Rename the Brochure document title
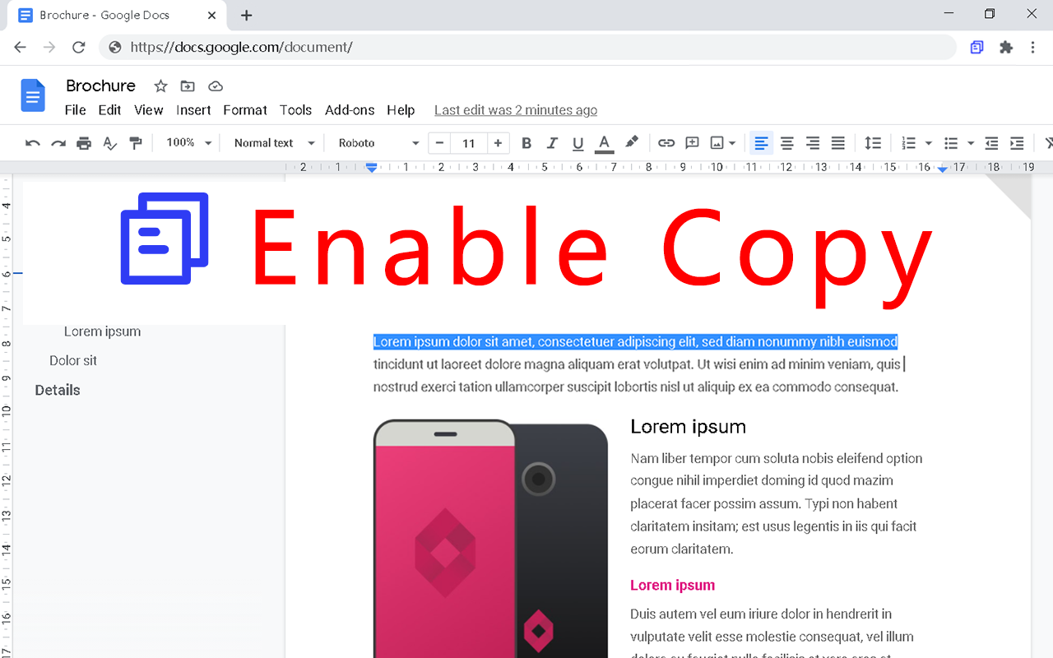The height and width of the screenshot is (658, 1053). [x=100, y=86]
